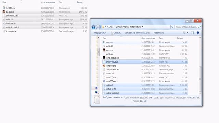The height and width of the screenshot is (123, 219).
Task: Select 'rcon.exe' file in Explorer window
Action: 145,42
